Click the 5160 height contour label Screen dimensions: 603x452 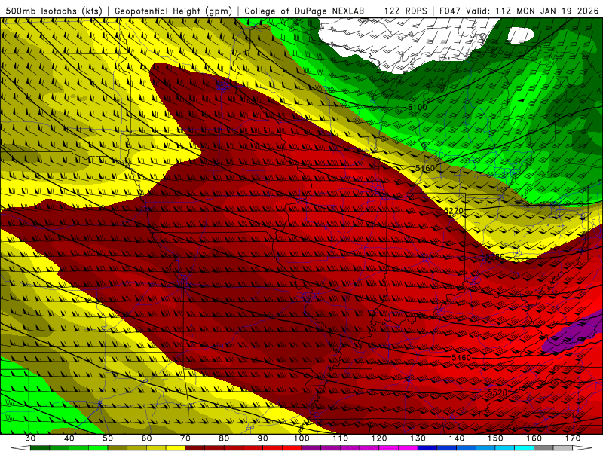425,168
